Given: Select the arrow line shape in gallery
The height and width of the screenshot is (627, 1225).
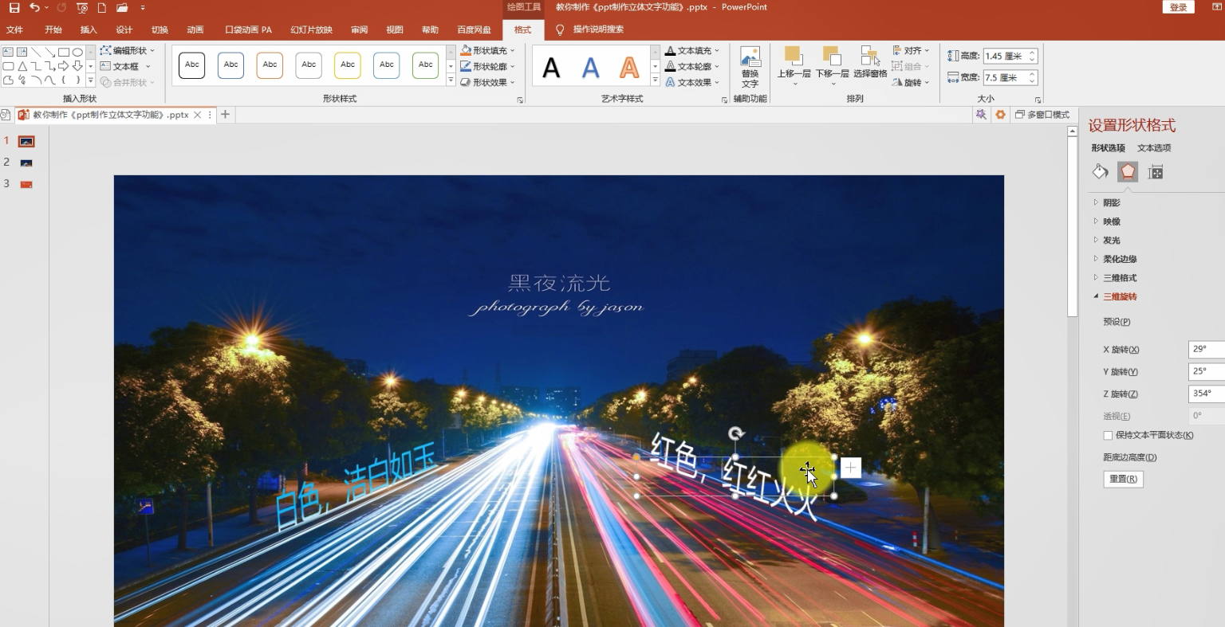Looking at the screenshot, I should tap(49, 52).
